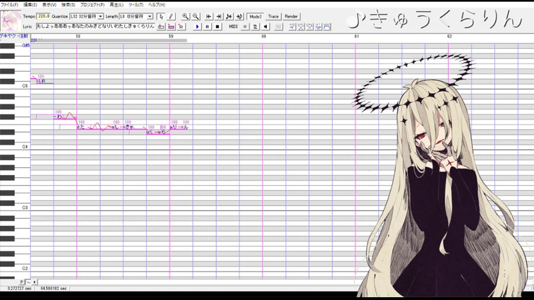
Task: Open the プロジェクト(P) menu
Action: (92, 5)
